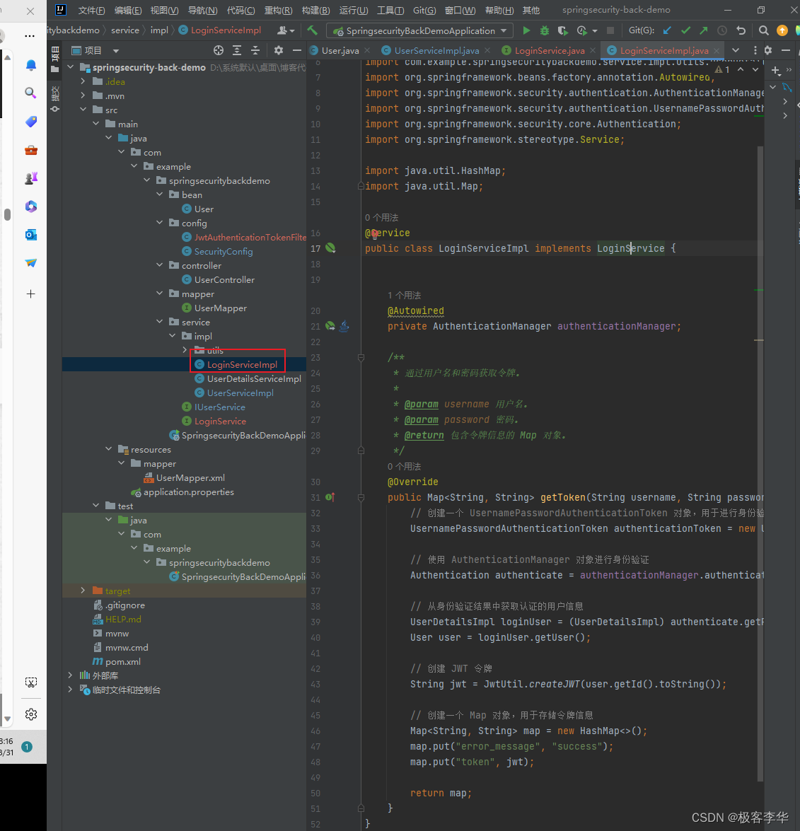
Task: Click the Git commit checkmark icon
Action: point(685,30)
